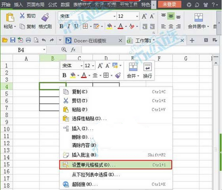Screen dimensions: 222x190
Task: Toggle align left in ribbon
Action: click(163, 26)
